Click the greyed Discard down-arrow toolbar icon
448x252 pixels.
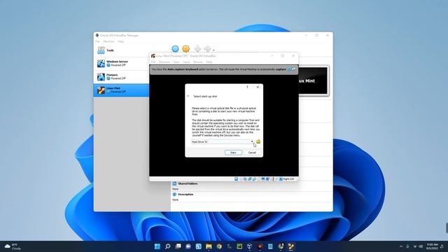(197, 49)
